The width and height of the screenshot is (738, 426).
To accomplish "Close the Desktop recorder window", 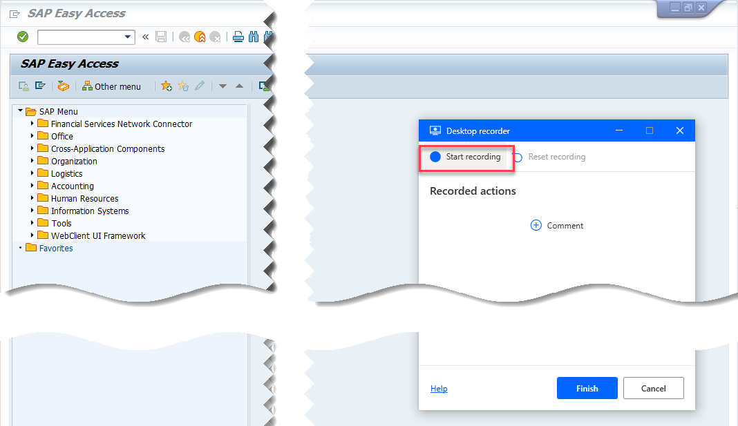I will click(x=680, y=130).
